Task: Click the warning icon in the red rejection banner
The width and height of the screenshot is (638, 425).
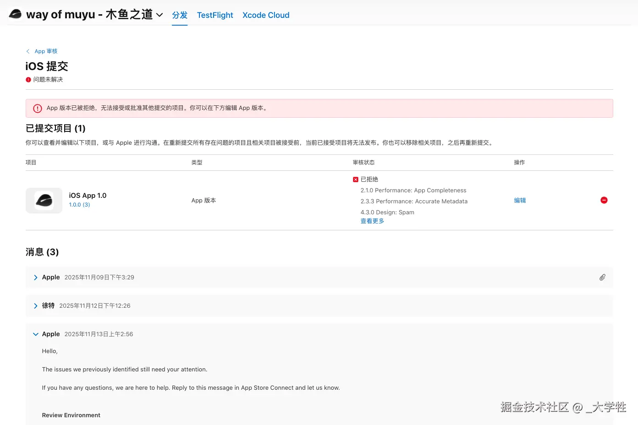Action: (x=37, y=108)
